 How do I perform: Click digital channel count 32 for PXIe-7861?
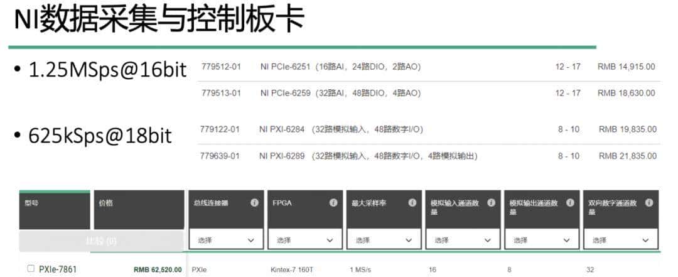tap(590, 269)
